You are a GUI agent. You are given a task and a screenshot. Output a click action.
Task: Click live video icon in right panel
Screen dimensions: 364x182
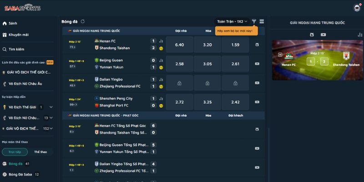[323, 35]
